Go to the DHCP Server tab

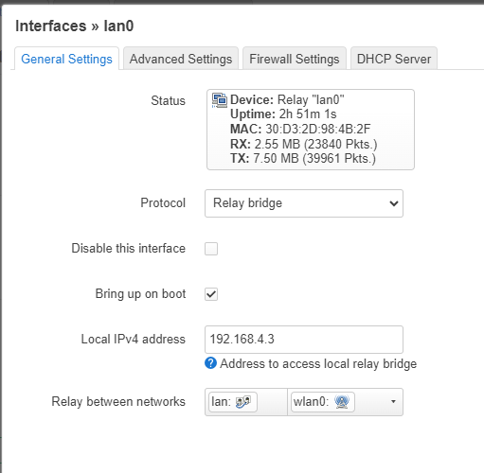[x=394, y=59]
